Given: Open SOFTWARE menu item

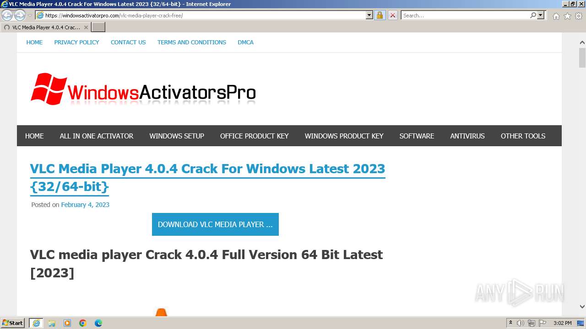Looking at the screenshot, I should pos(417,136).
